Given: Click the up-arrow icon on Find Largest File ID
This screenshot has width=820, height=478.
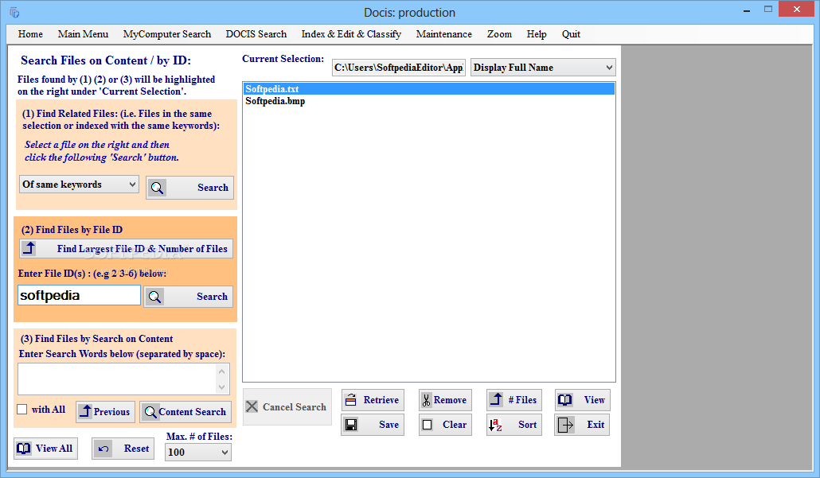Looking at the screenshot, I should [x=29, y=248].
